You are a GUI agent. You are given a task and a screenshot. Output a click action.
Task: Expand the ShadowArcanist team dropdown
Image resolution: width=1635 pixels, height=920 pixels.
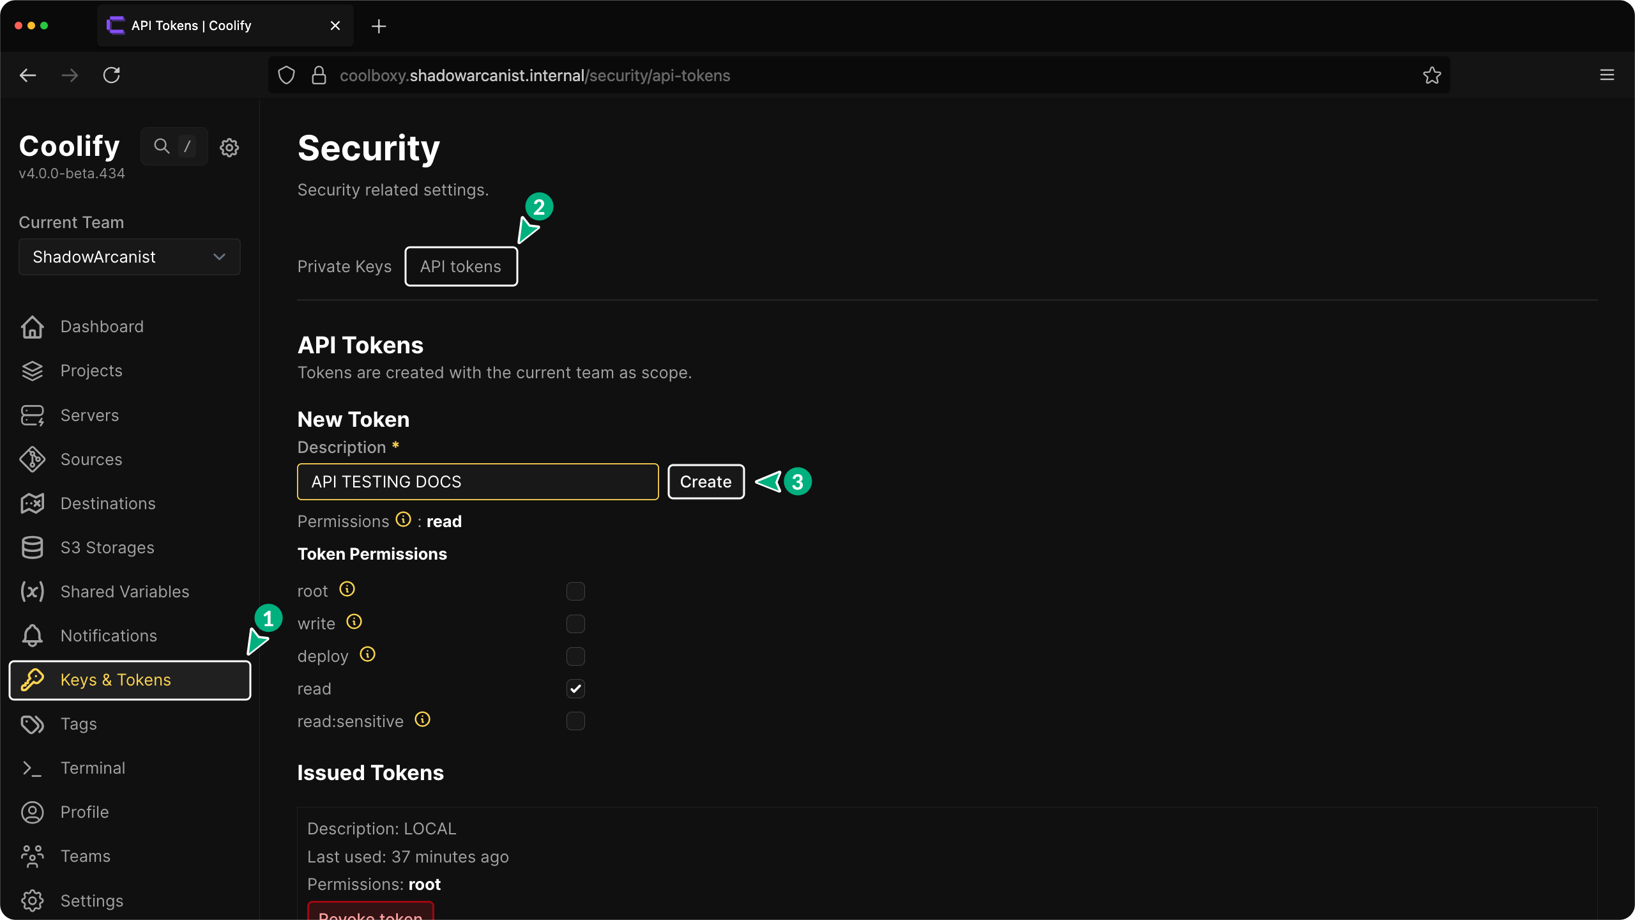coord(130,257)
